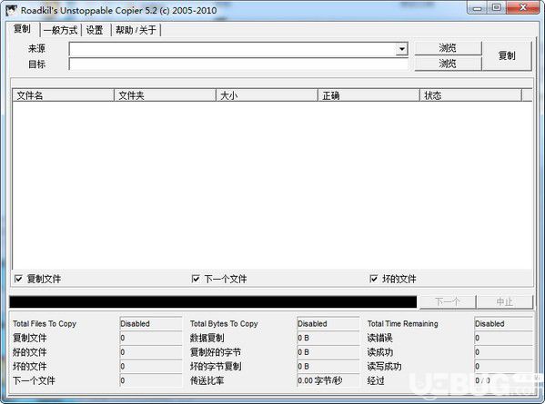545x404 pixels.
Task: Click the 好的文件 label
Action: 29,352
